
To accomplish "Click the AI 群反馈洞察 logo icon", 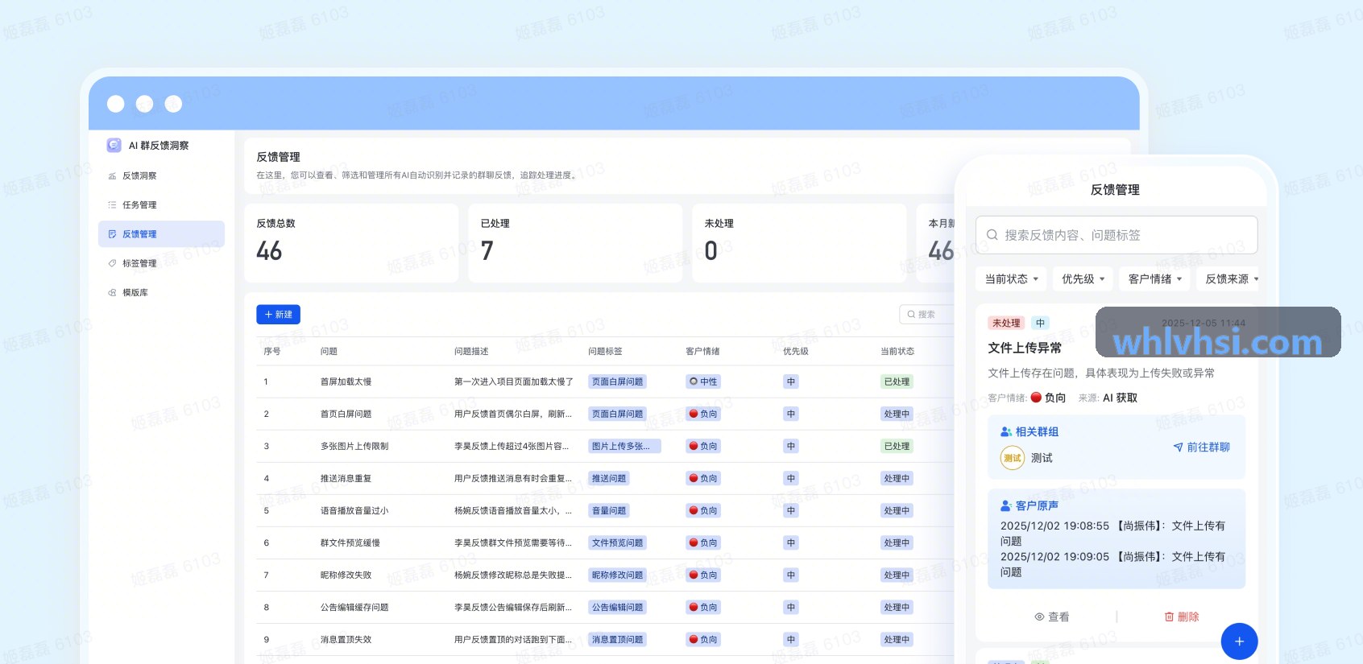I will tap(114, 145).
